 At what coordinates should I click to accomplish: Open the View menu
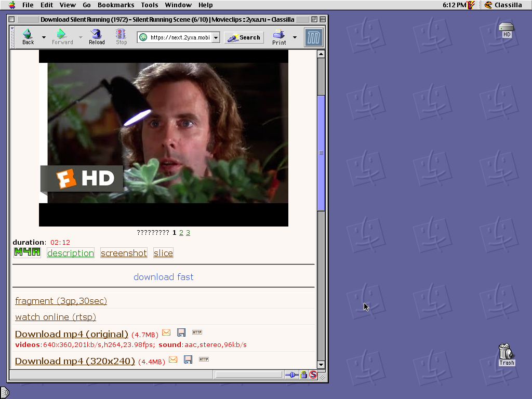(68, 5)
